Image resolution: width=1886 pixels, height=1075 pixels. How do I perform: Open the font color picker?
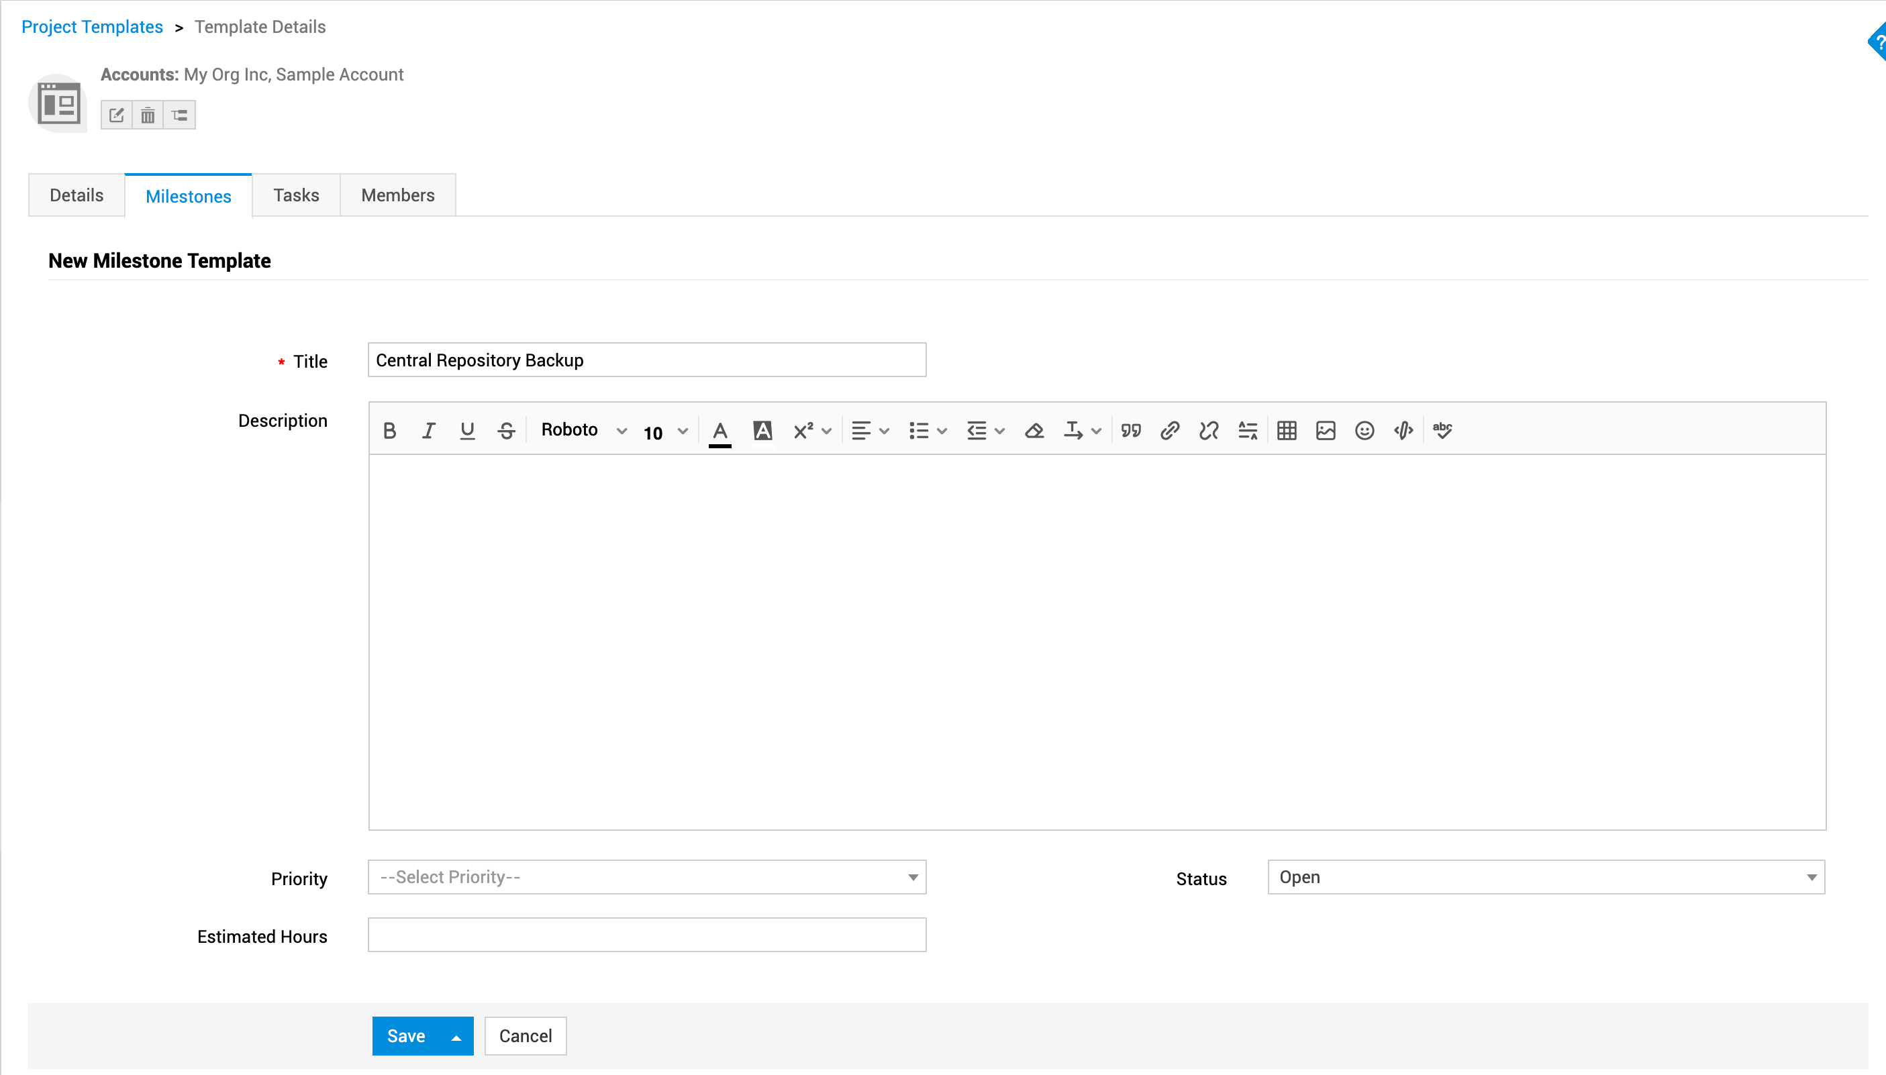tap(720, 430)
